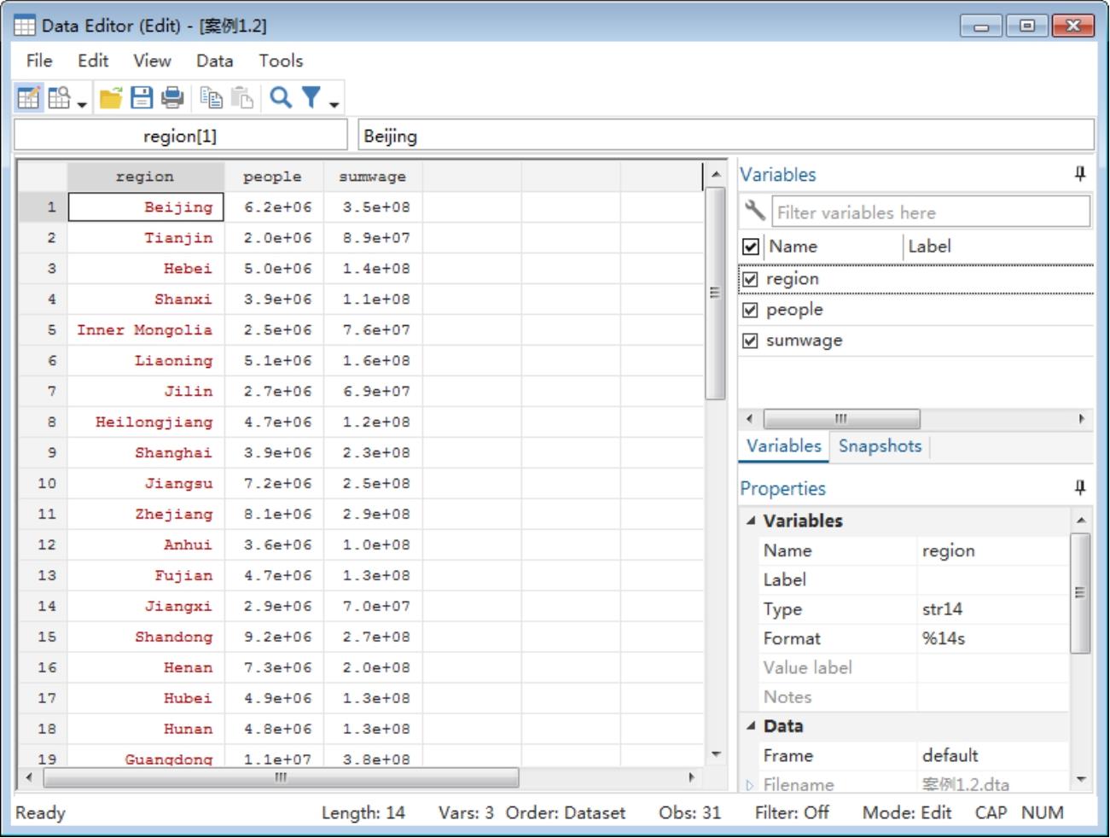This screenshot has width=1110, height=838.
Task: Click the sumwage column header
Action: [x=373, y=177]
